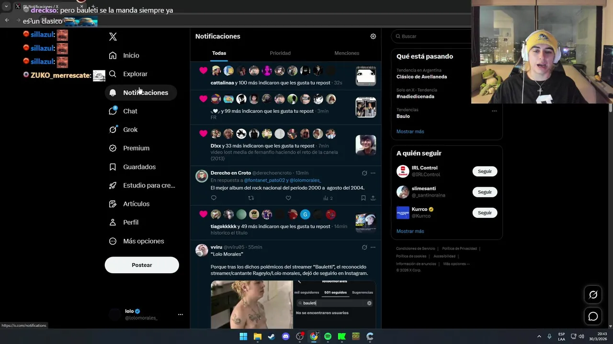Image resolution: width=613 pixels, height=344 pixels.
Task: Click the Postear button
Action: (x=142, y=265)
